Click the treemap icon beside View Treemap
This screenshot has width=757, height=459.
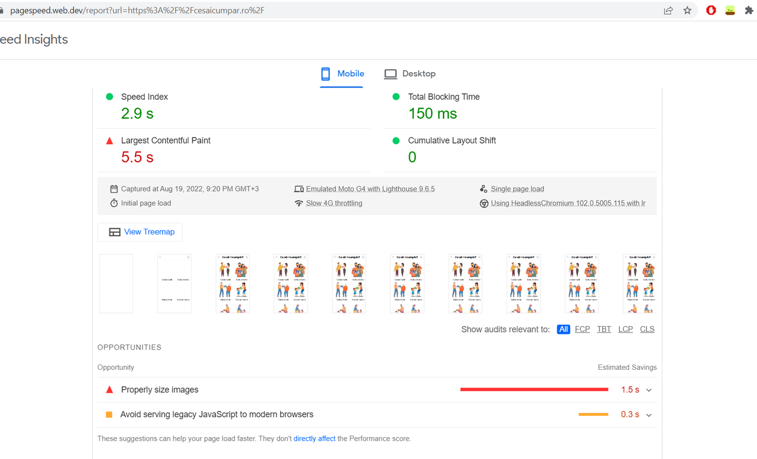click(x=115, y=232)
